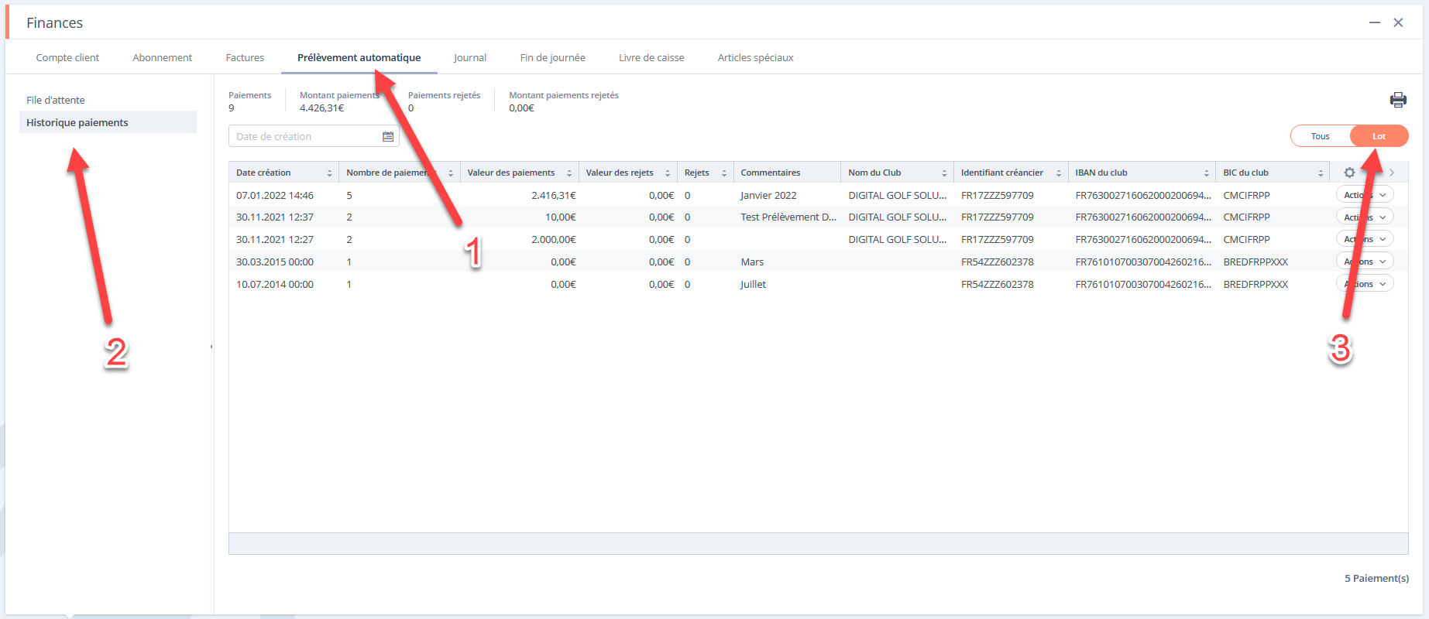Image resolution: width=1429 pixels, height=619 pixels.
Task: Open Actions dropdown for 30.11.2021 12:27 row
Action: pos(1365,239)
